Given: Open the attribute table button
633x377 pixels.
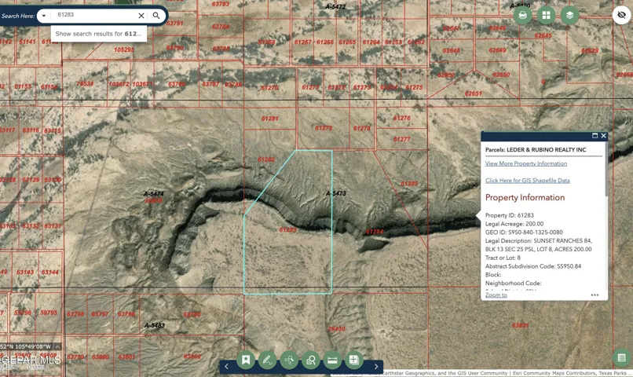Looking at the screenshot, I should pyautogui.click(x=622, y=357).
